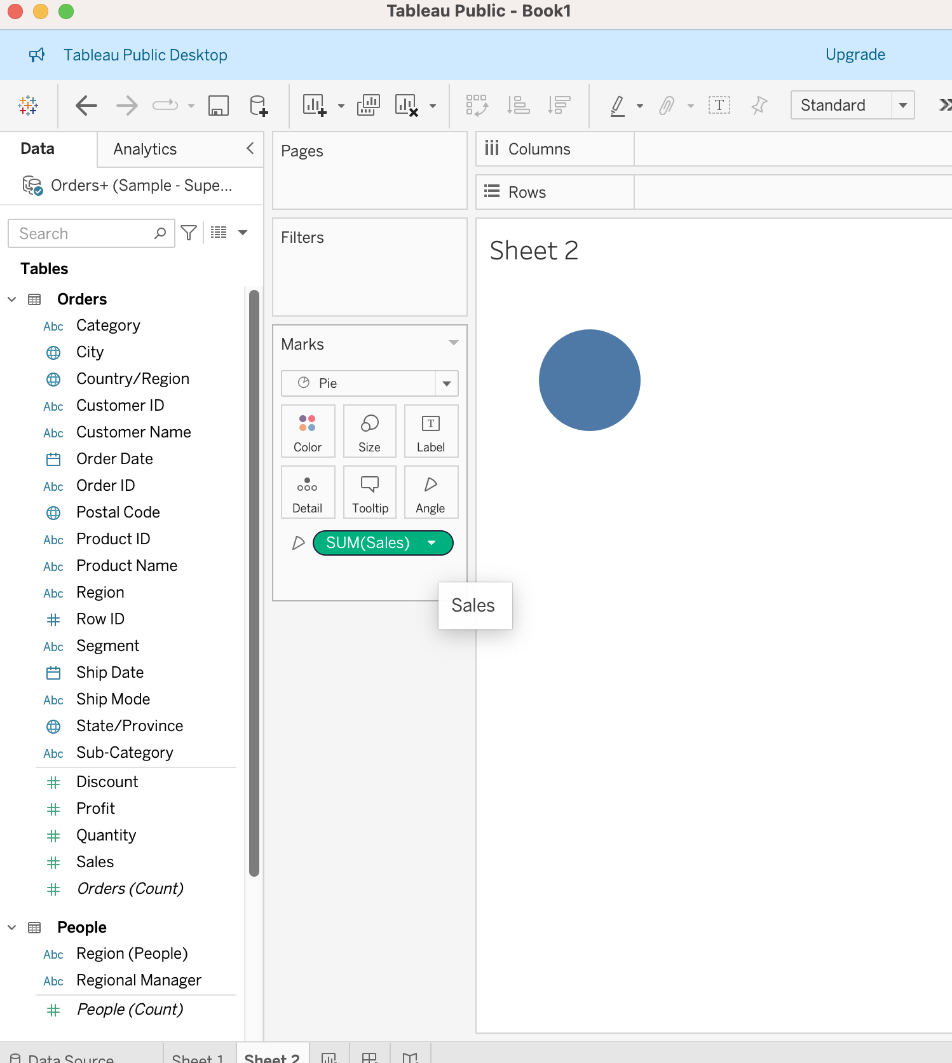Collapse the Orders table
The width and height of the screenshot is (952, 1063).
point(12,299)
